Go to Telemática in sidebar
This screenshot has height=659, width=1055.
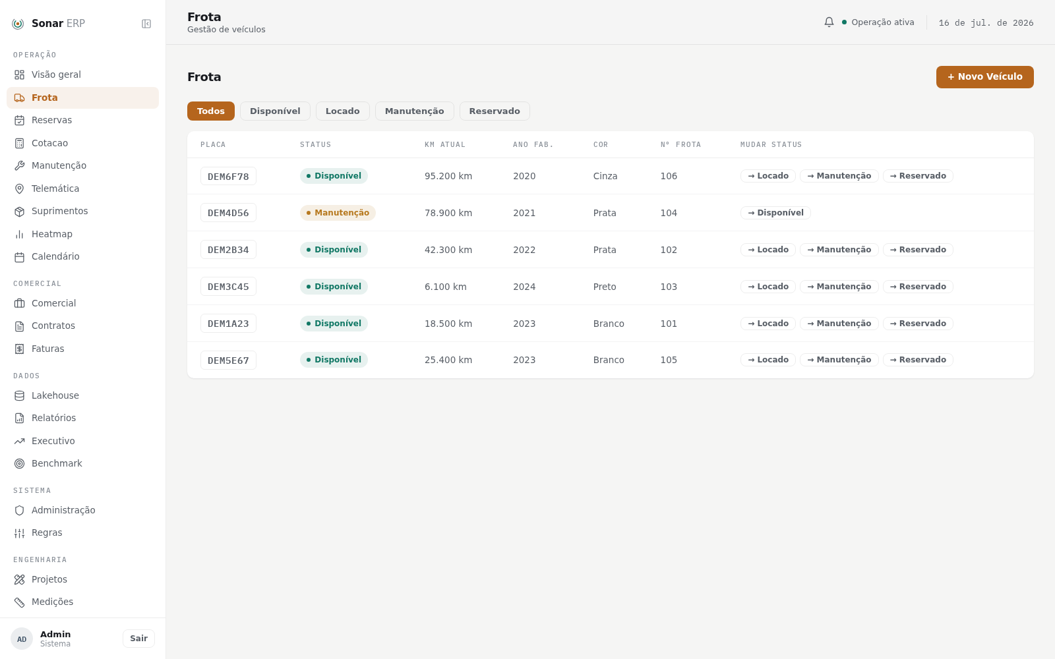(x=82, y=188)
